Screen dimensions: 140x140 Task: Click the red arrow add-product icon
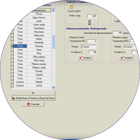pyautogui.click(x=13, y=98)
